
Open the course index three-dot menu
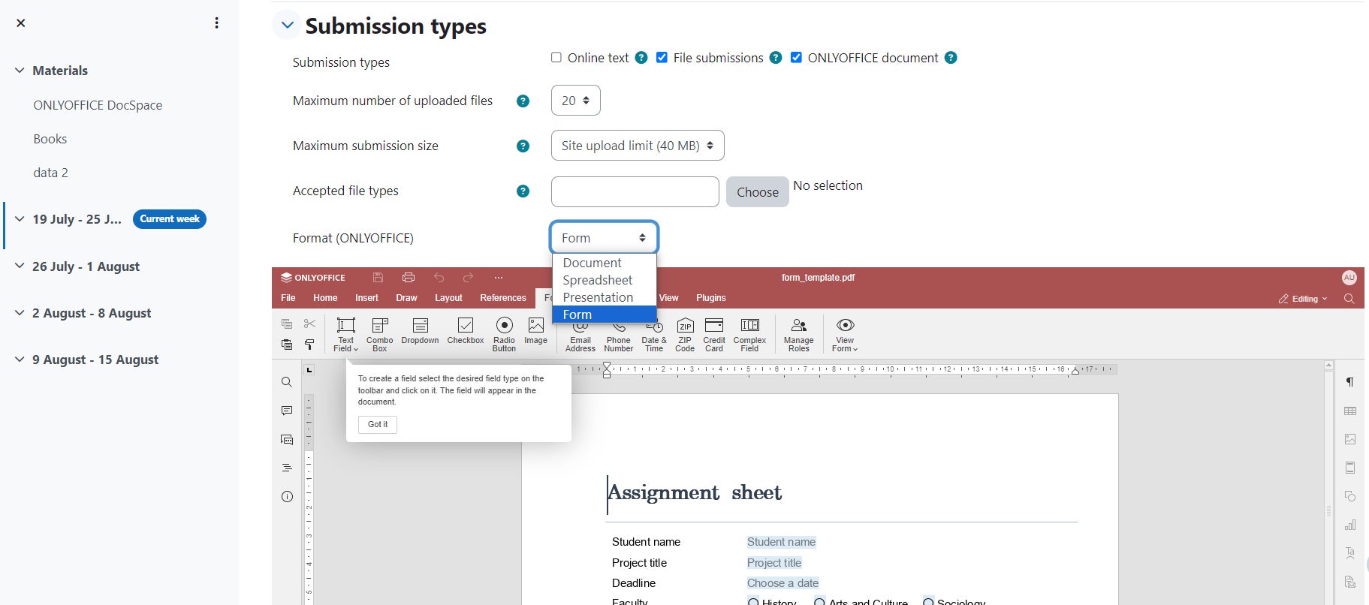click(x=217, y=23)
